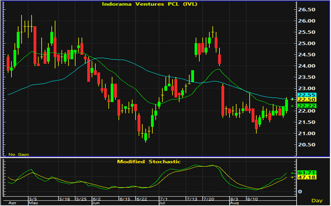Image resolution: width=331 pixels, height=206 pixels.
Task: Click the 7/20 date label
Action: [208, 199]
